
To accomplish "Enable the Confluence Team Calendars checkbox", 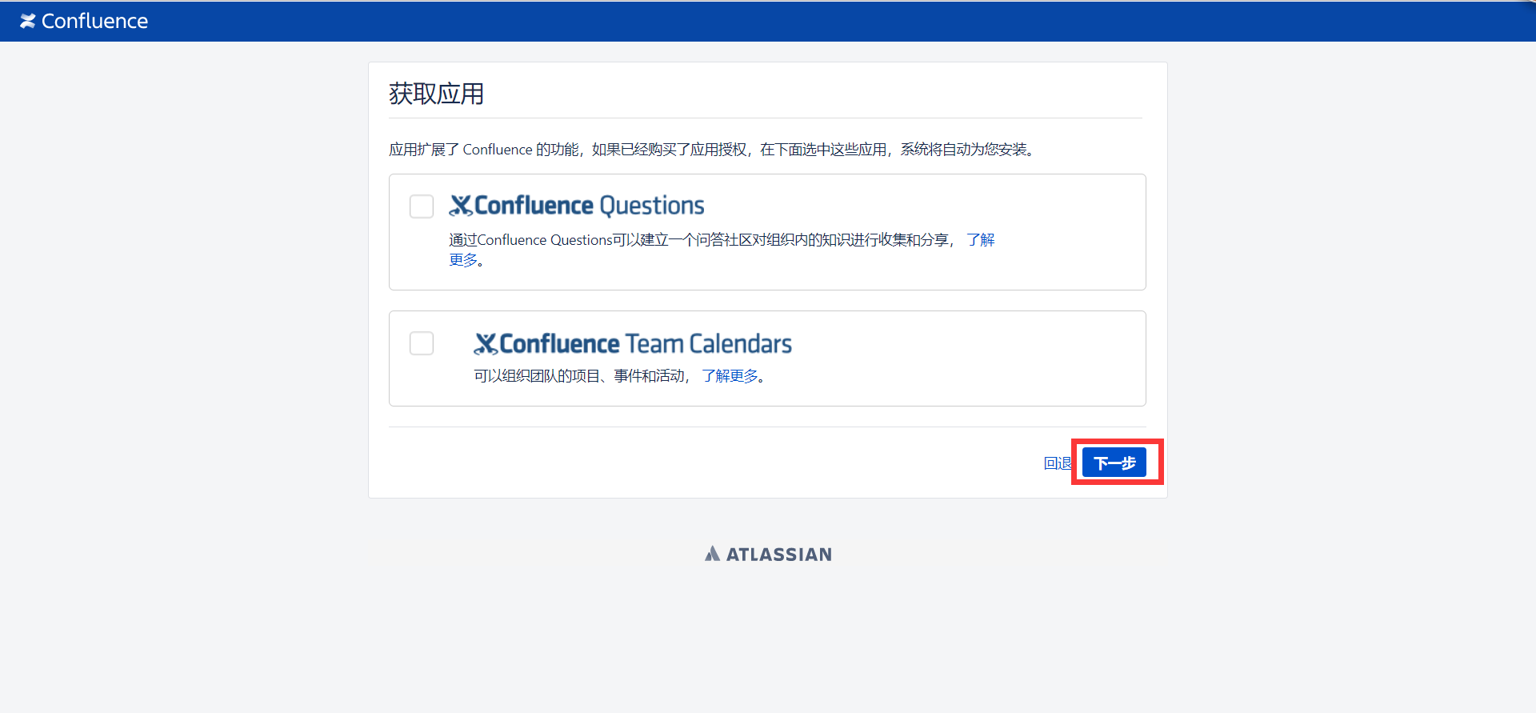I will 422,343.
